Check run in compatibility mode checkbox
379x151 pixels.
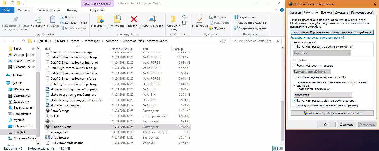pos(294,47)
